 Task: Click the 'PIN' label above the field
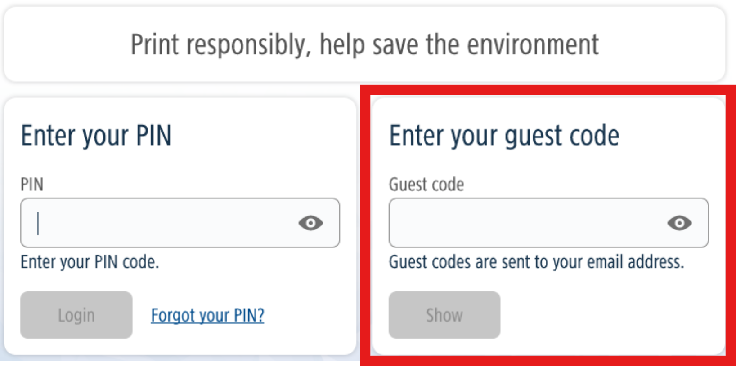point(32,185)
